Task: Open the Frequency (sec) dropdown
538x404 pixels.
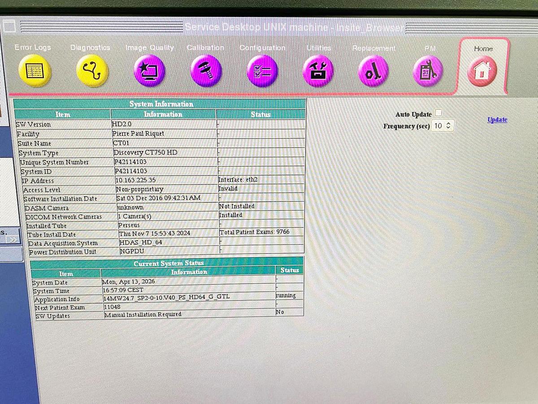Action: (443, 126)
